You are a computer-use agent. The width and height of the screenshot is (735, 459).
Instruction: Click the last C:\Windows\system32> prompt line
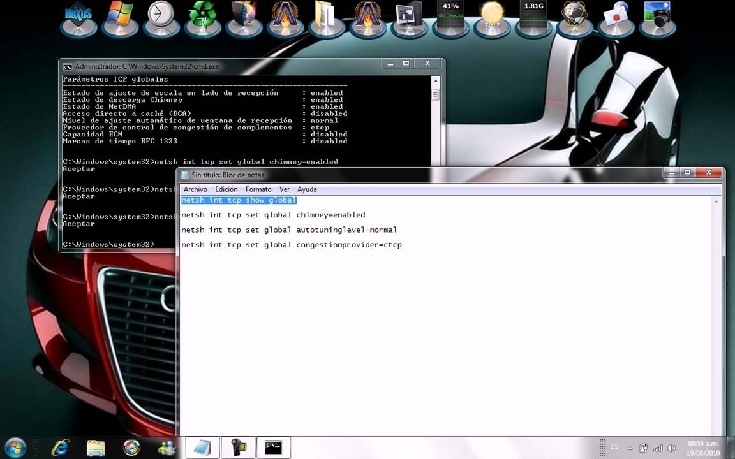click(108, 245)
